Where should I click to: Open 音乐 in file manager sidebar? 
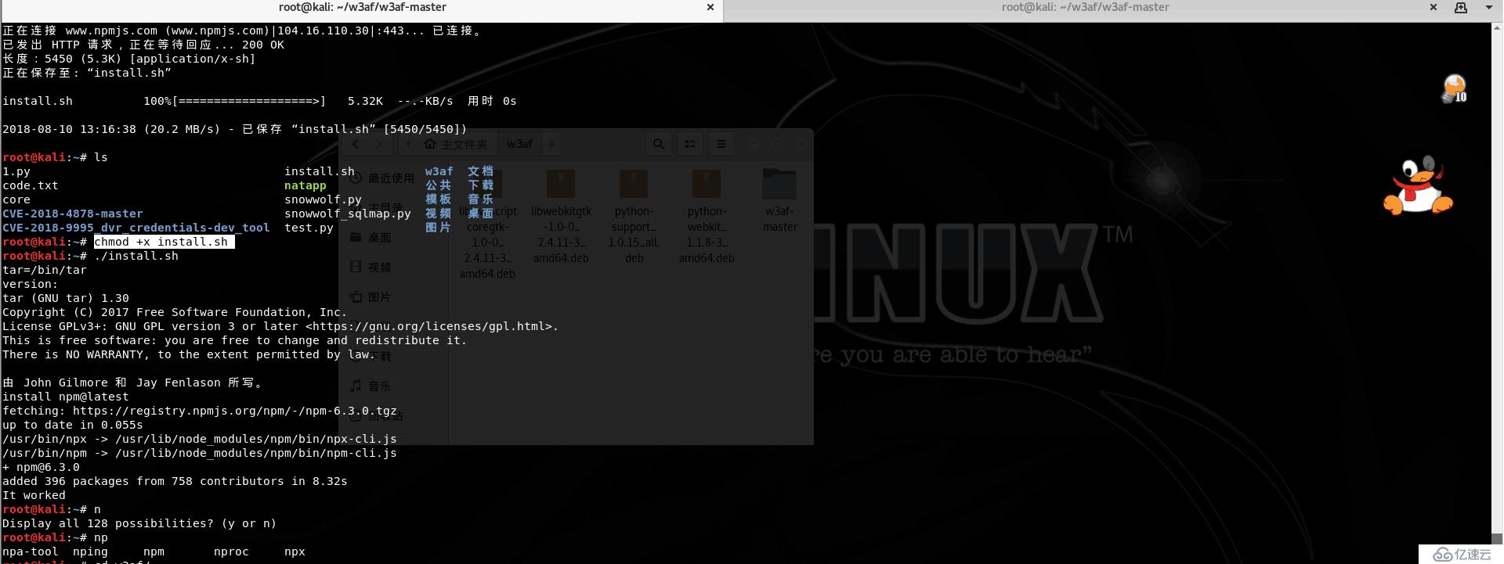[371, 386]
